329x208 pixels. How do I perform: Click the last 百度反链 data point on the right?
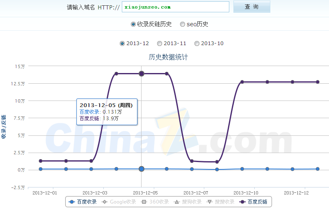coord(318,82)
